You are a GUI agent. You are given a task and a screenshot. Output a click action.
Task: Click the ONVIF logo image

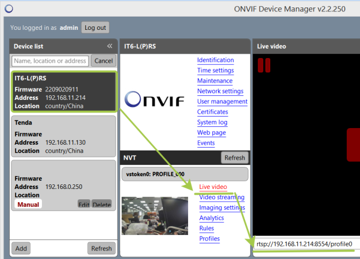coord(154,101)
